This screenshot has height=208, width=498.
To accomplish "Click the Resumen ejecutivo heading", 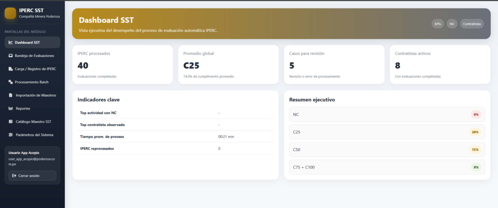I will point(312,100).
